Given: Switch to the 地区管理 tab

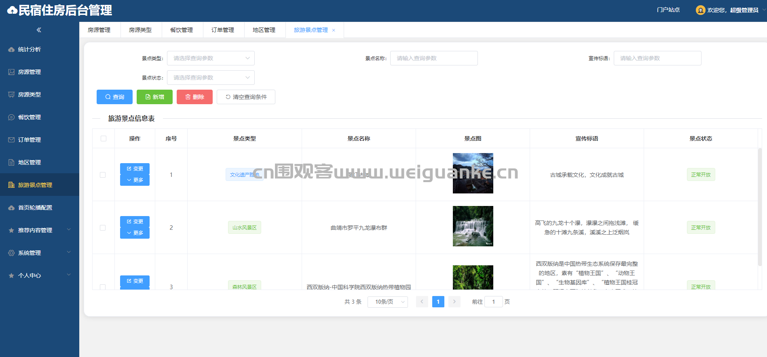Looking at the screenshot, I should 264,30.
